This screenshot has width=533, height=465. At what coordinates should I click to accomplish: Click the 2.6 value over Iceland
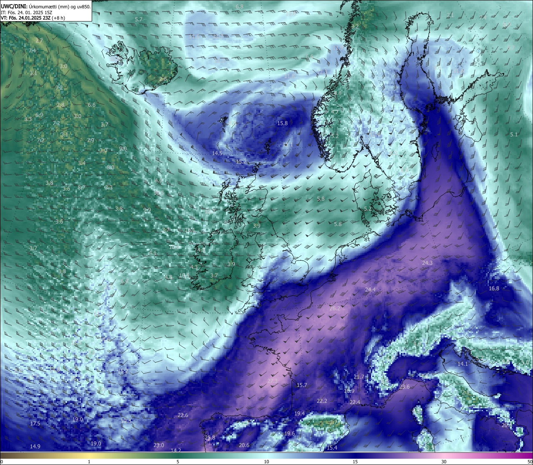(x=163, y=79)
